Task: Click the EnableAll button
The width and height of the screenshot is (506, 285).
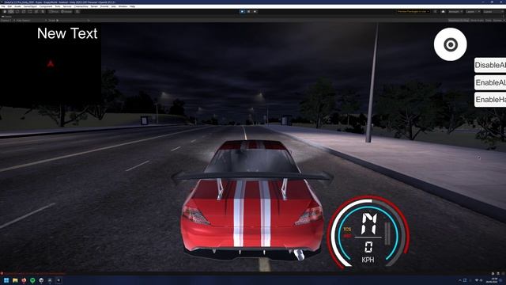Action: pos(490,82)
